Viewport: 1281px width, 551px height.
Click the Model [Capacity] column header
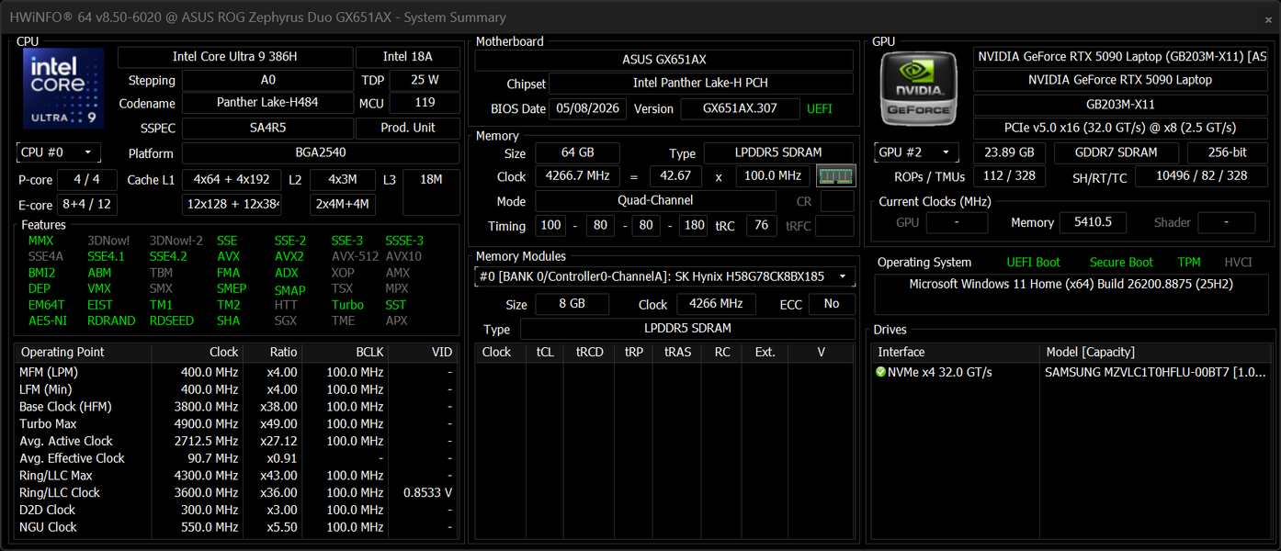[1156, 352]
